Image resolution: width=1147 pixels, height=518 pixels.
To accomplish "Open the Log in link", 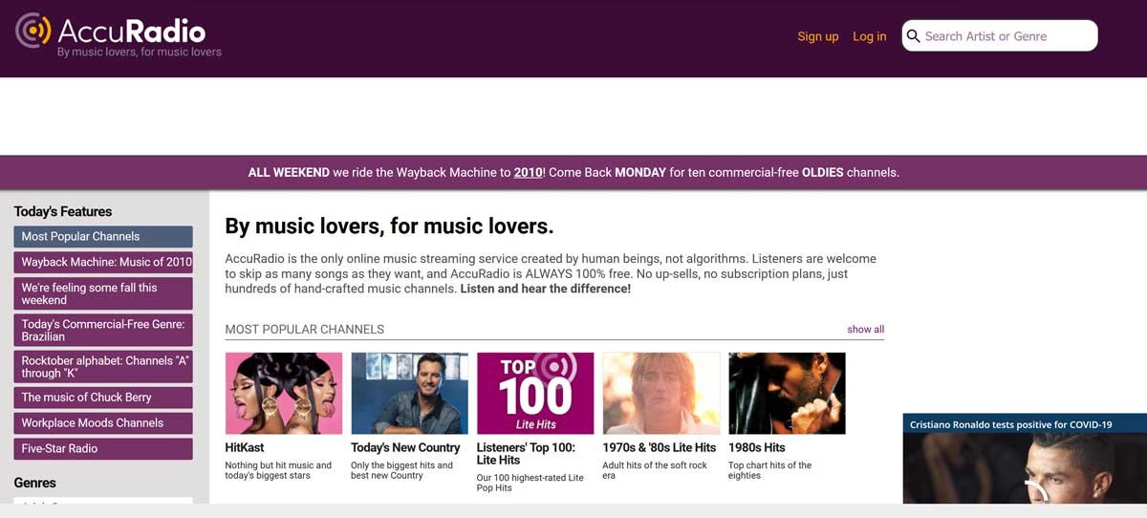I will pyautogui.click(x=870, y=36).
